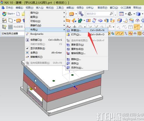Click the Fit view icon in top toolbar
This screenshot has height=121, width=144.
point(122,14)
